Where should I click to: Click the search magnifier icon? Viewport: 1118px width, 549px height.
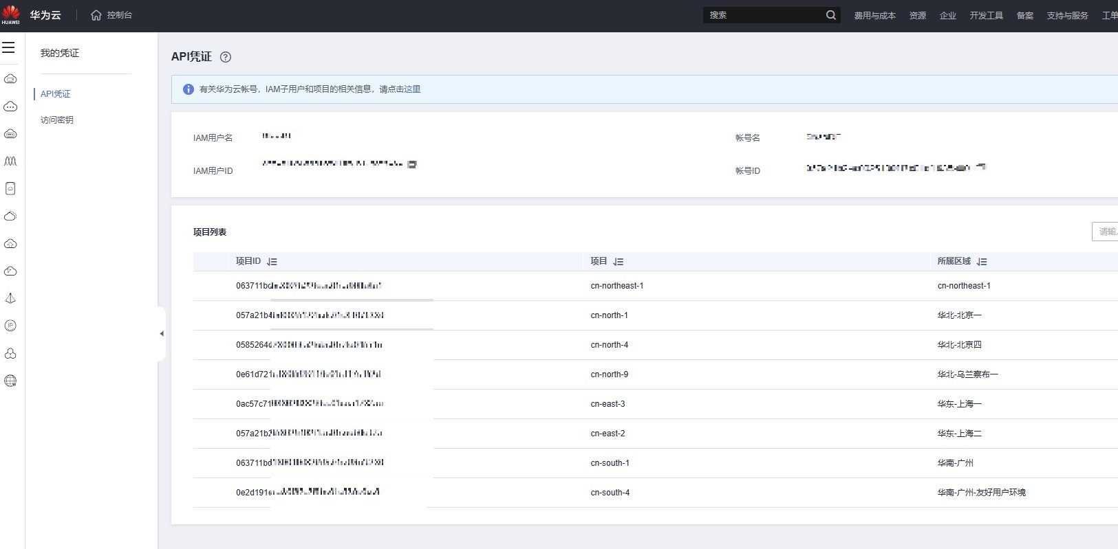831,15
